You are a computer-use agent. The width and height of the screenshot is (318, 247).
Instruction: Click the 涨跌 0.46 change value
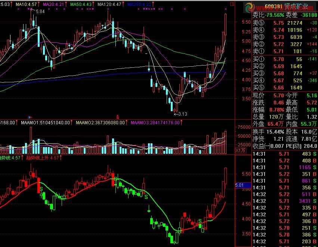click(x=279, y=103)
